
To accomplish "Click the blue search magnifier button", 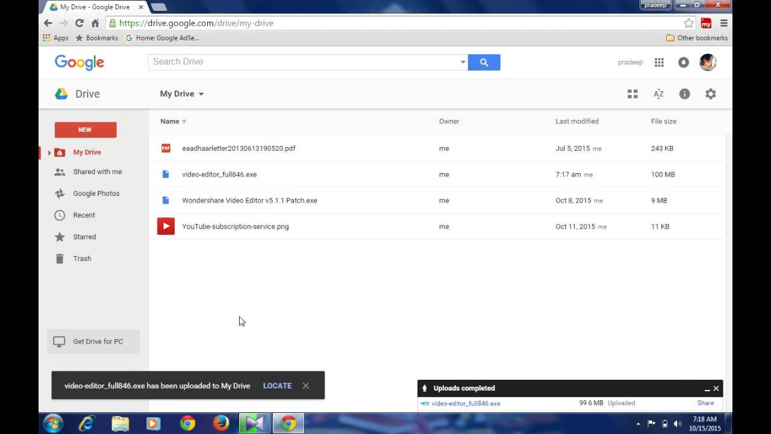I will 484,62.
